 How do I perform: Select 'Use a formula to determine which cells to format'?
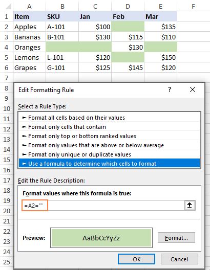click(109, 164)
